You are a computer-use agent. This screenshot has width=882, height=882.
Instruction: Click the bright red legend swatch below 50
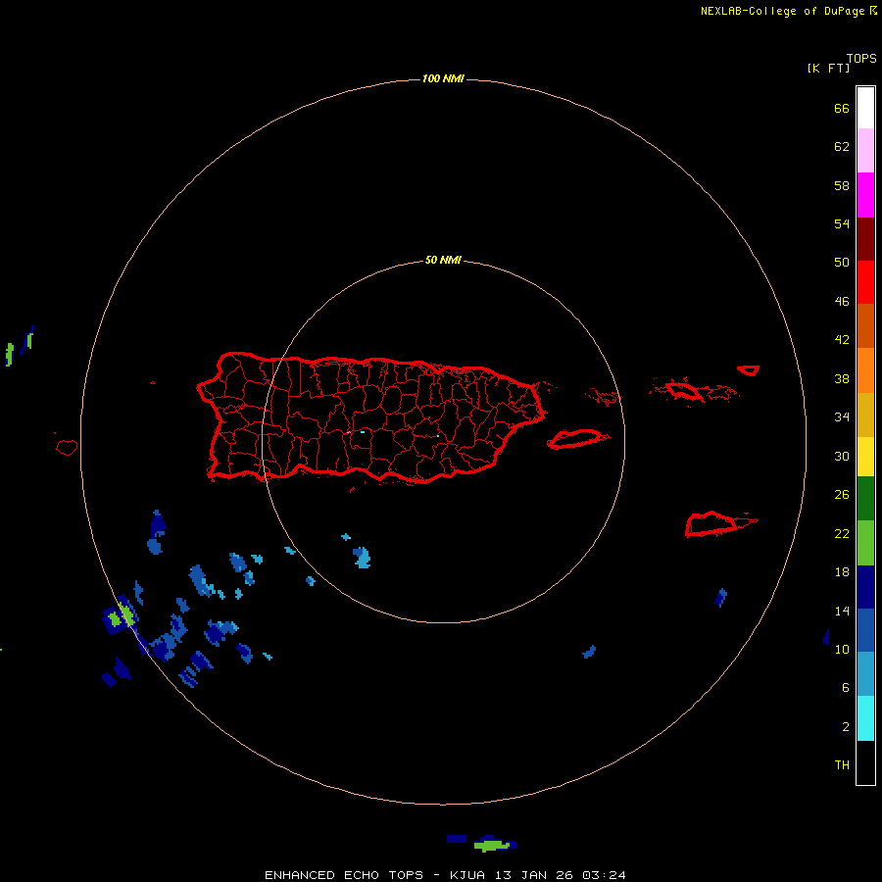[865, 282]
